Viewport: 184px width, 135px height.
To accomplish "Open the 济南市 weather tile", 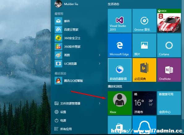I will click(x=144, y=103).
